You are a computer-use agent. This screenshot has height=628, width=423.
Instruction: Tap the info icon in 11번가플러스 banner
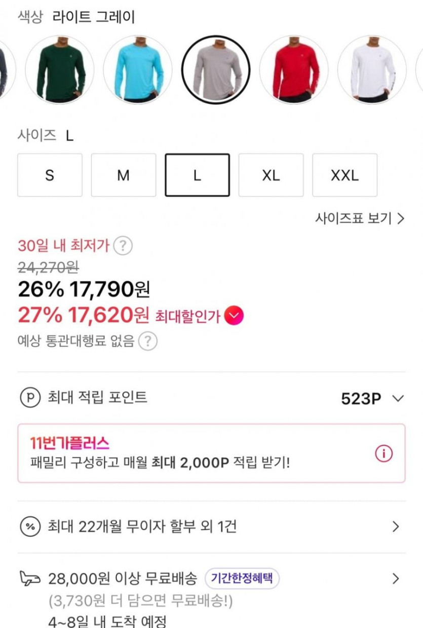[383, 454]
